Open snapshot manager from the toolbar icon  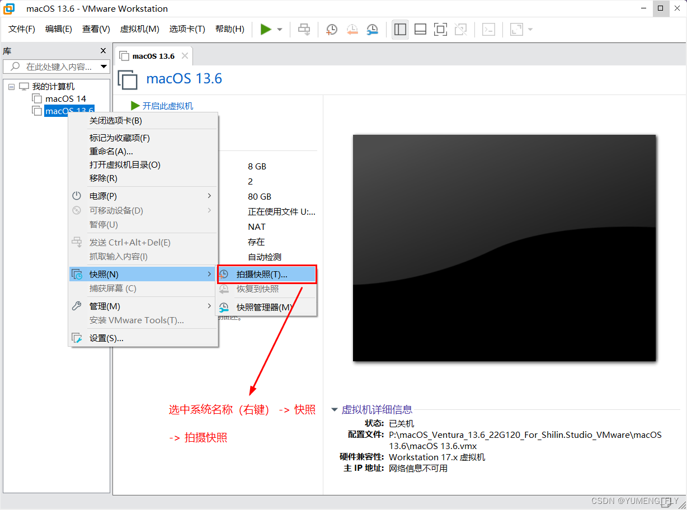point(372,29)
